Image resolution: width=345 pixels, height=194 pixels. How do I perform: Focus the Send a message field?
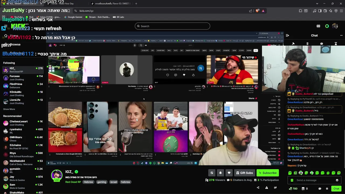point(314,180)
